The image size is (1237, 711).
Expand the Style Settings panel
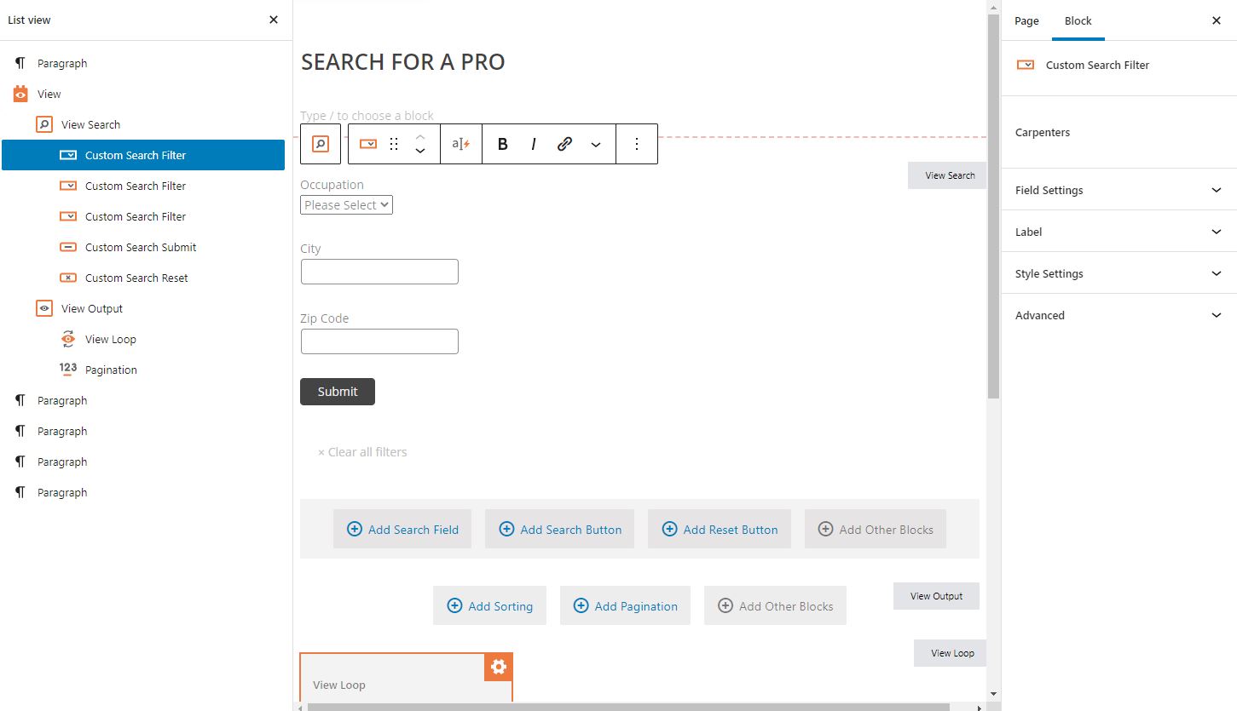(x=1119, y=273)
